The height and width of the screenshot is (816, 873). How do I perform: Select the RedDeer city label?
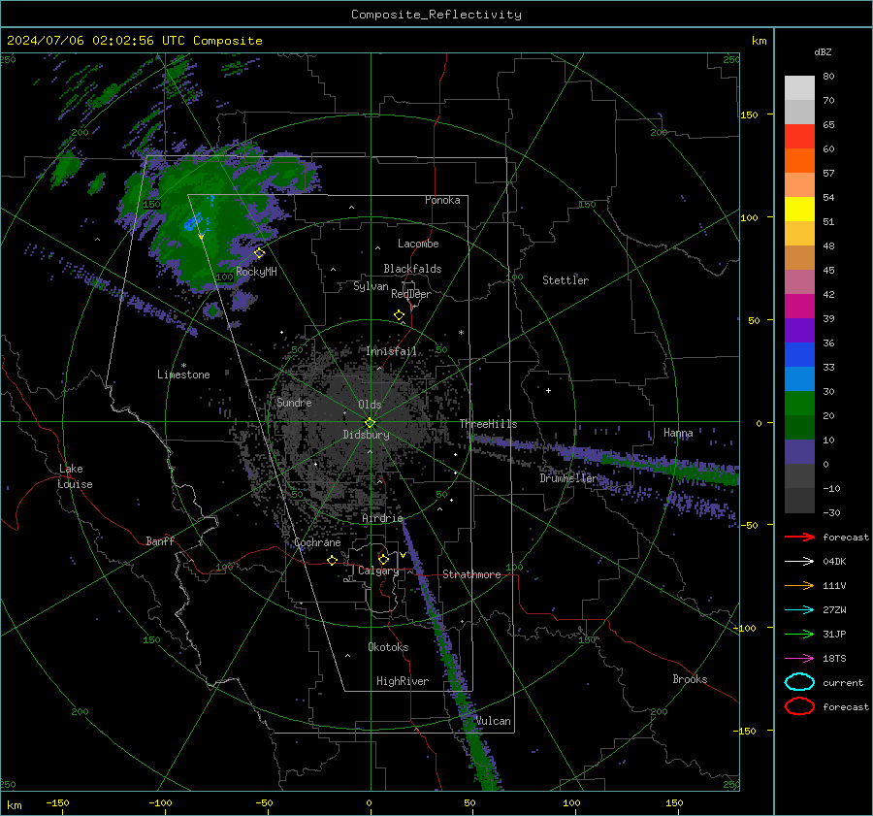(411, 294)
